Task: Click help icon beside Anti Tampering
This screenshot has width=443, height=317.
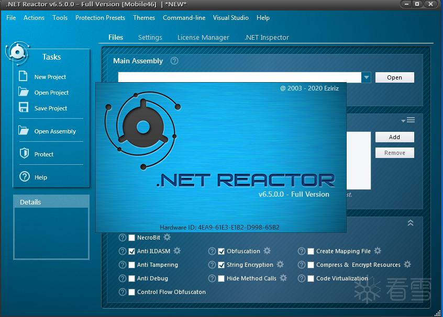Action: point(123,265)
